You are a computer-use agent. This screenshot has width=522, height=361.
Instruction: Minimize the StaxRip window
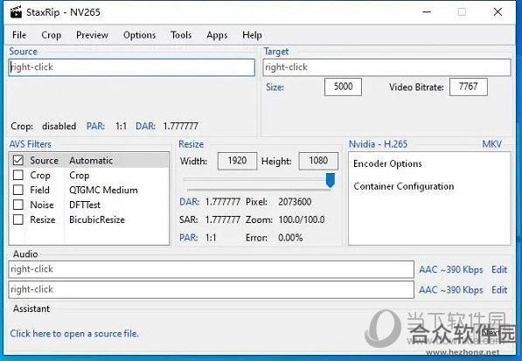point(427,12)
